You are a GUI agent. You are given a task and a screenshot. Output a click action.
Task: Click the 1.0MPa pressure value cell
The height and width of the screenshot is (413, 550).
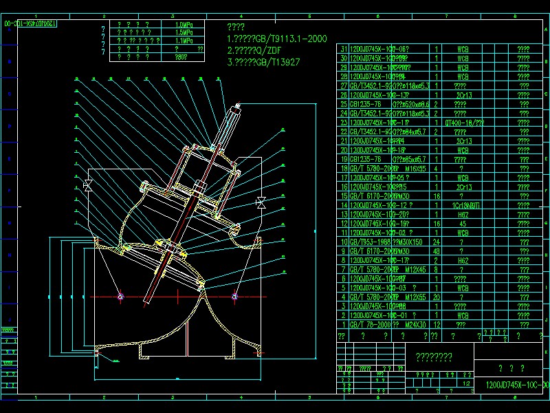pos(184,24)
